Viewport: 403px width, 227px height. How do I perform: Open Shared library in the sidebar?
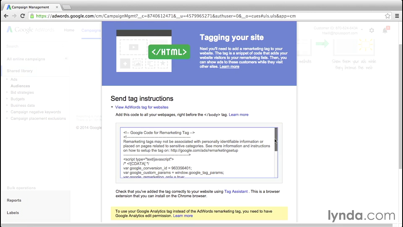[20, 71]
